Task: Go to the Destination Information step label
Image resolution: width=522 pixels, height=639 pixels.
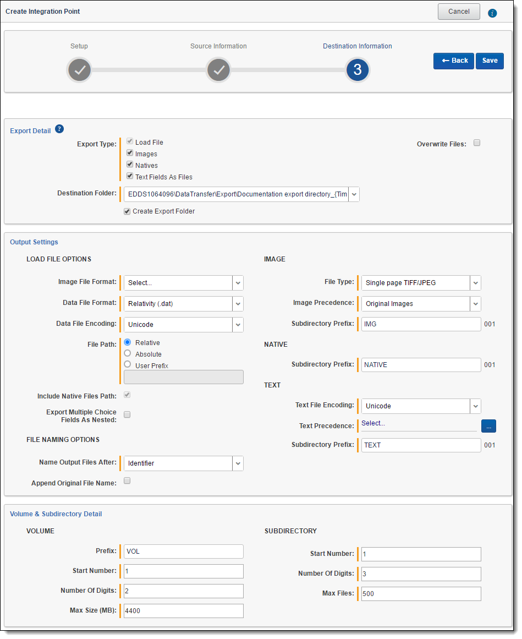Action: coord(358,46)
